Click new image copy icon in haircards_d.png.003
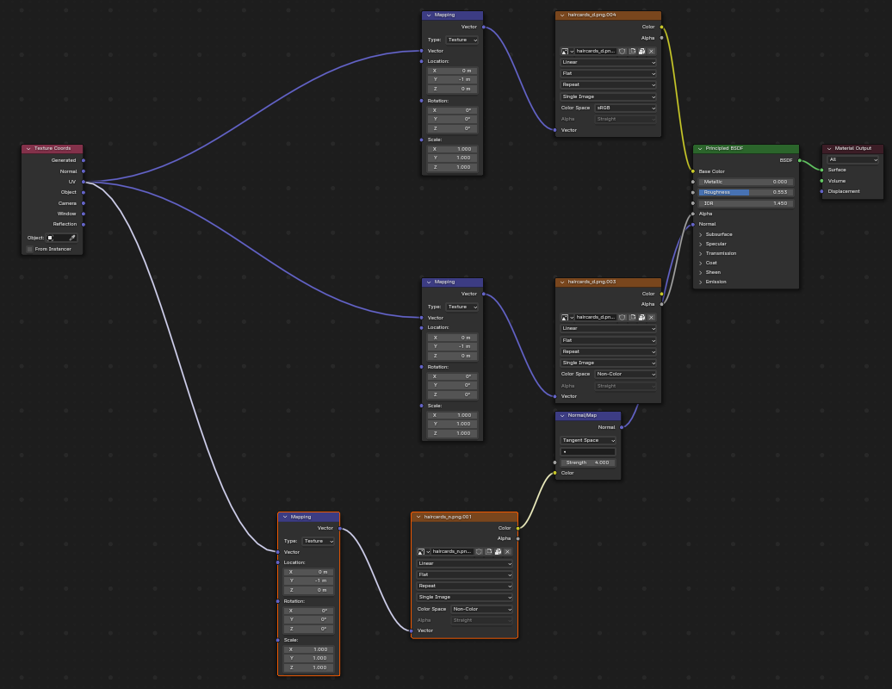 click(x=632, y=317)
